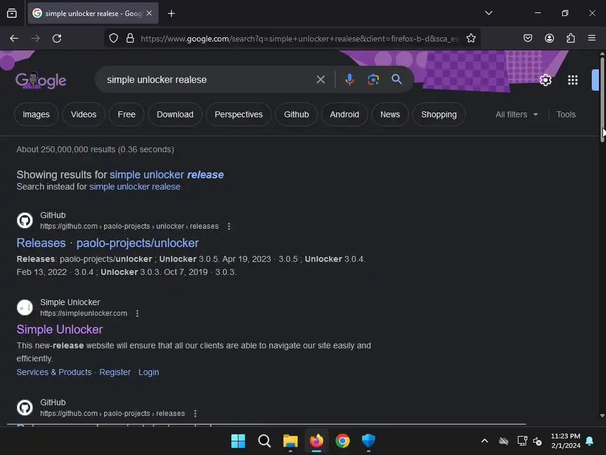
Task: Open tracking protection shield info
Action: pyautogui.click(x=114, y=39)
